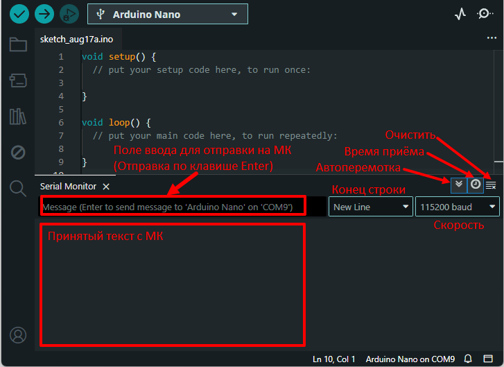Show notifications bell in status bar
The height and width of the screenshot is (367, 504).
[468, 359]
